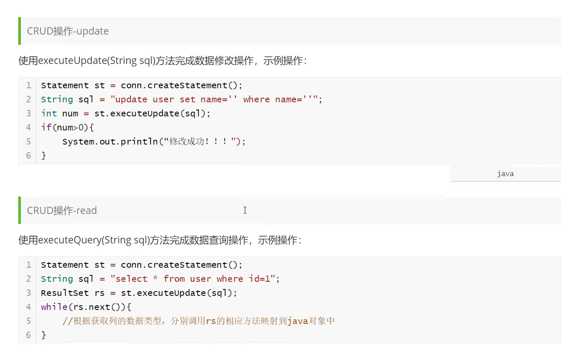
Task: Click the CRUD操作-update quote heading
Action: pyautogui.click(x=68, y=31)
